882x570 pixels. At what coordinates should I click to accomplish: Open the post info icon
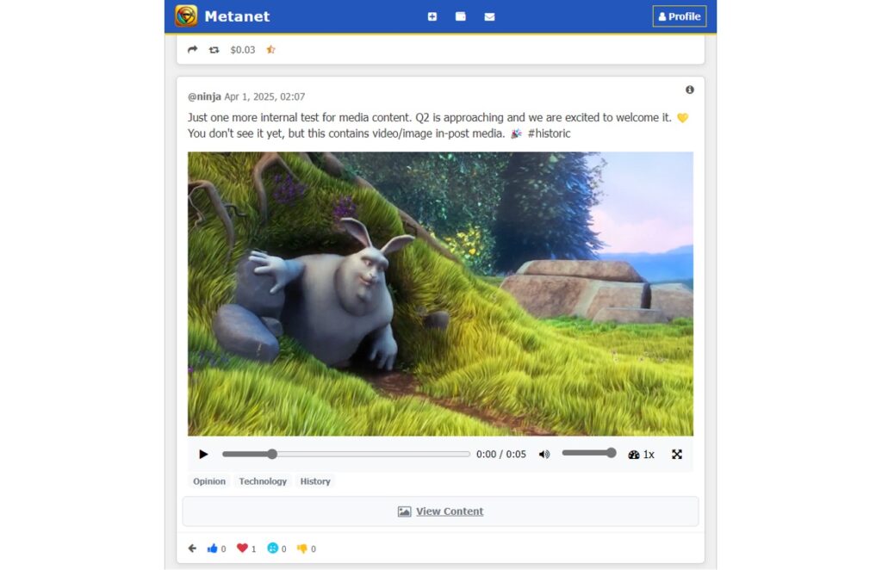[689, 90]
